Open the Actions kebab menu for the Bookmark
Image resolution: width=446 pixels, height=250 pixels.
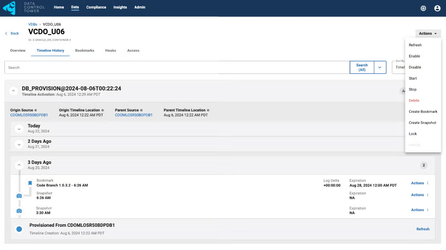427,183
